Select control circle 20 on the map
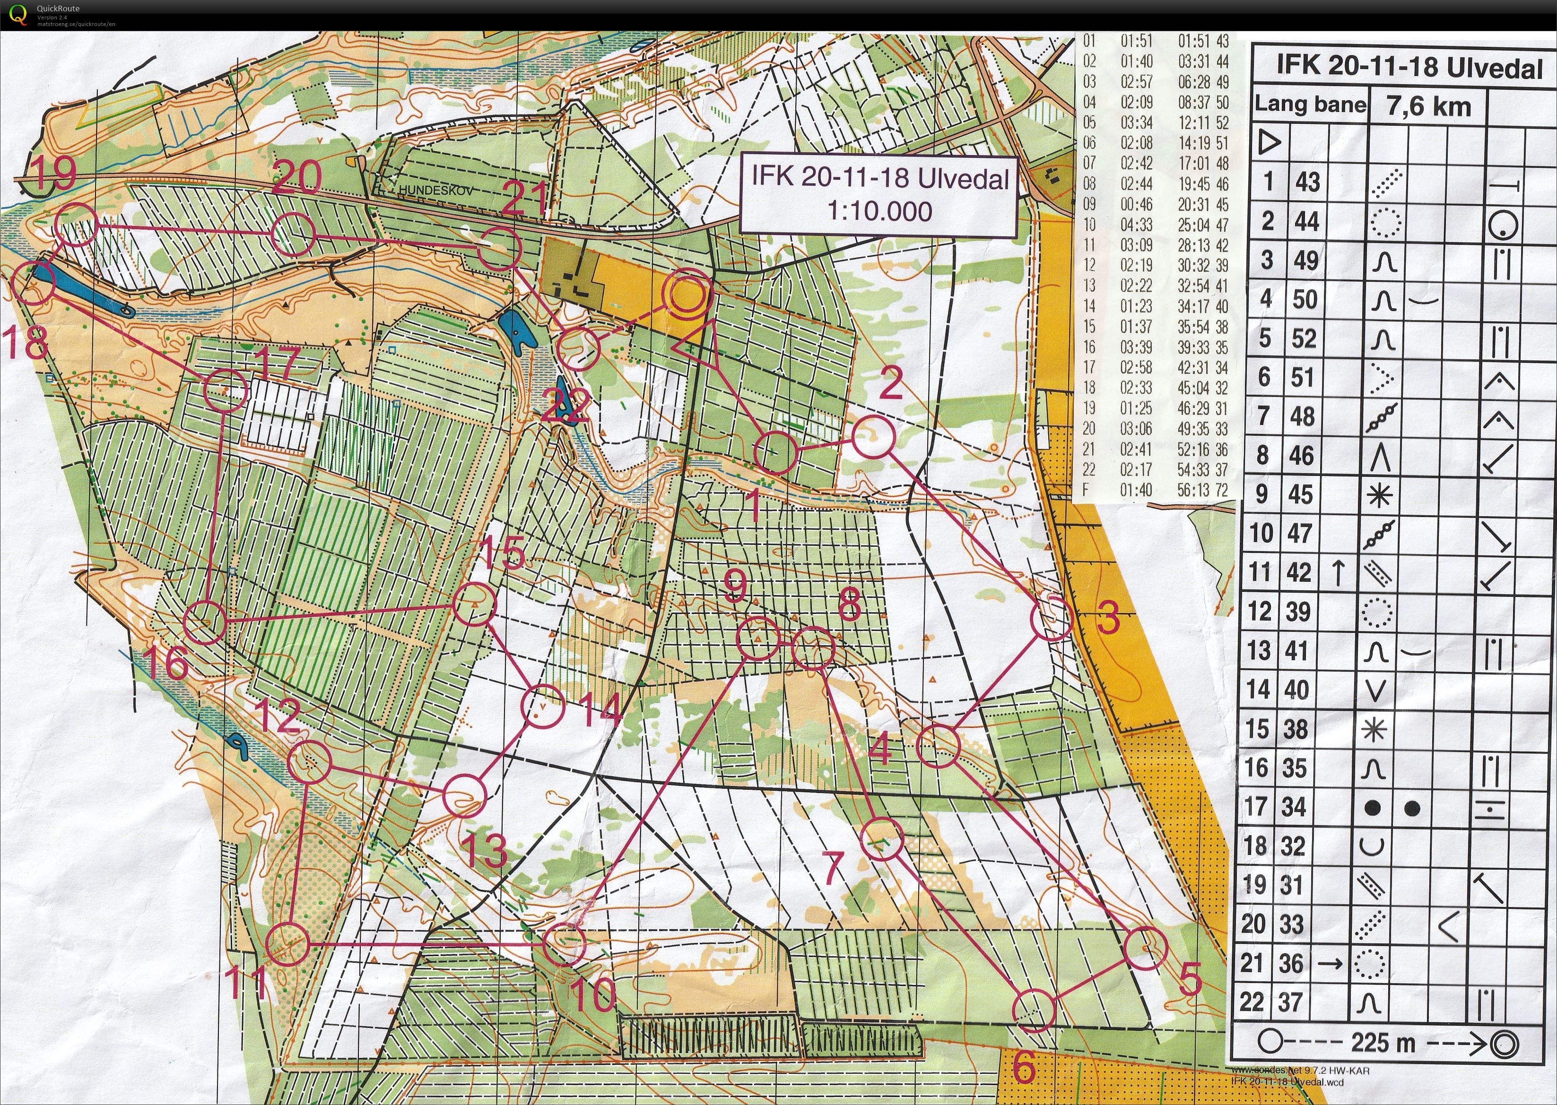 coord(293,234)
